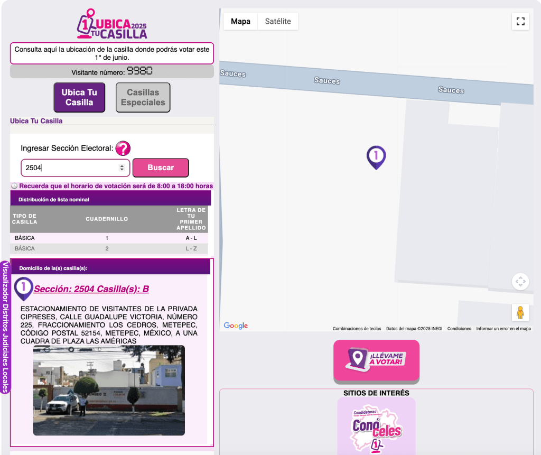The height and width of the screenshot is (455, 541).
Task: Click the pink question mark help icon
Action: (x=123, y=148)
